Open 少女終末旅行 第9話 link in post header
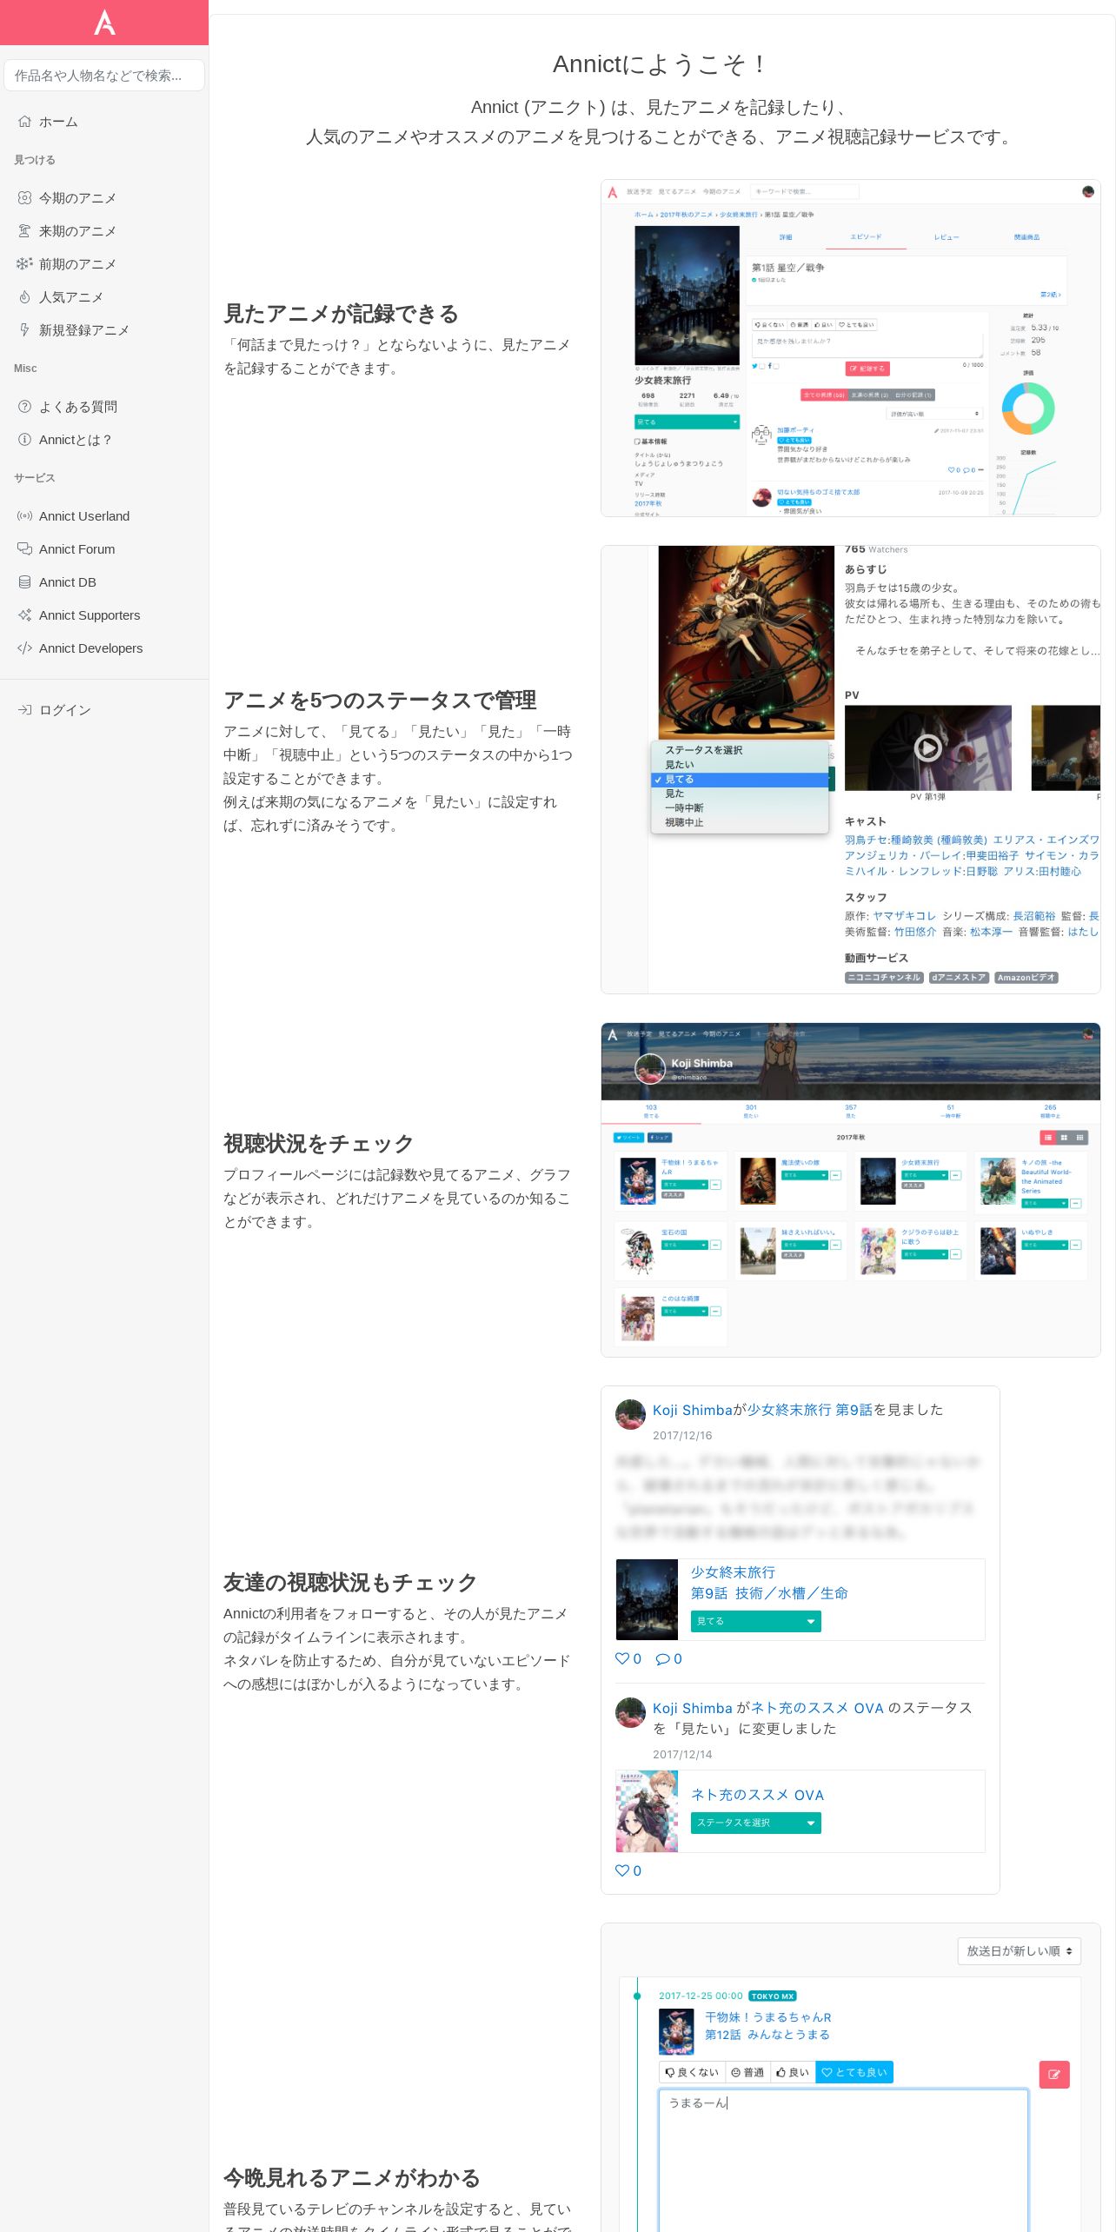Viewport: 1116px width, 2232px height. [x=810, y=1410]
